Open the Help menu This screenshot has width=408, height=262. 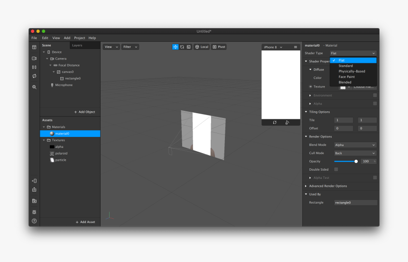pyautogui.click(x=92, y=38)
